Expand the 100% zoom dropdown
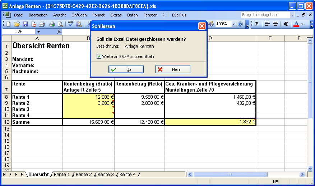This screenshot has height=186, width=315. point(233,24)
